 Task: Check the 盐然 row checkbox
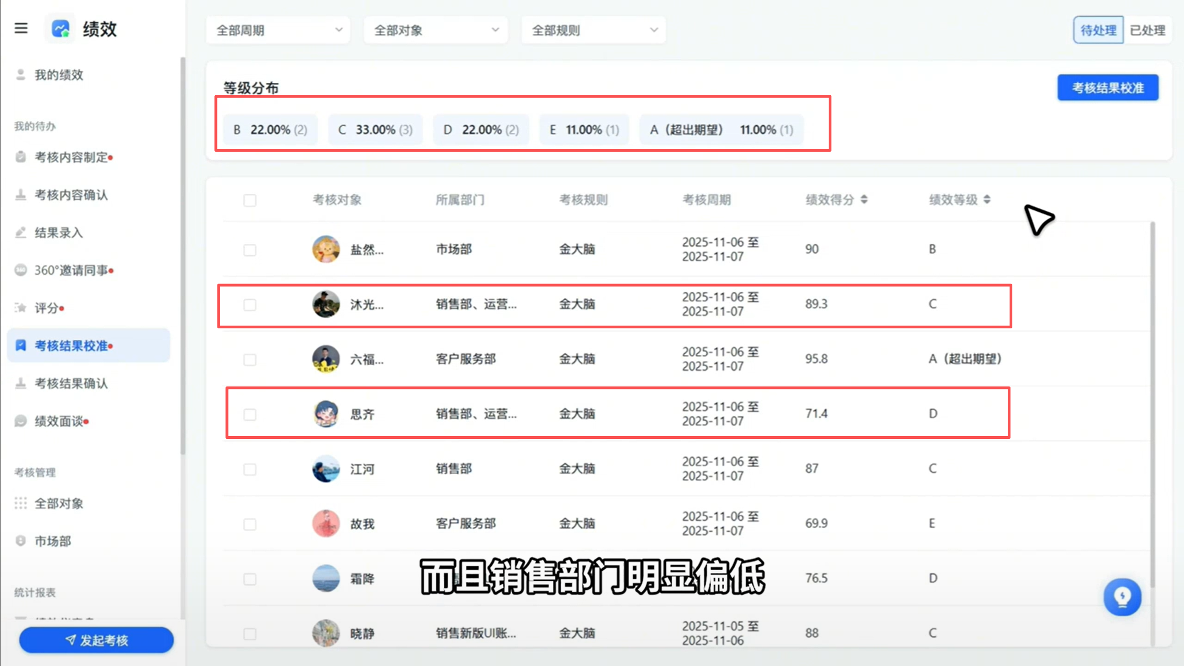pyautogui.click(x=250, y=250)
